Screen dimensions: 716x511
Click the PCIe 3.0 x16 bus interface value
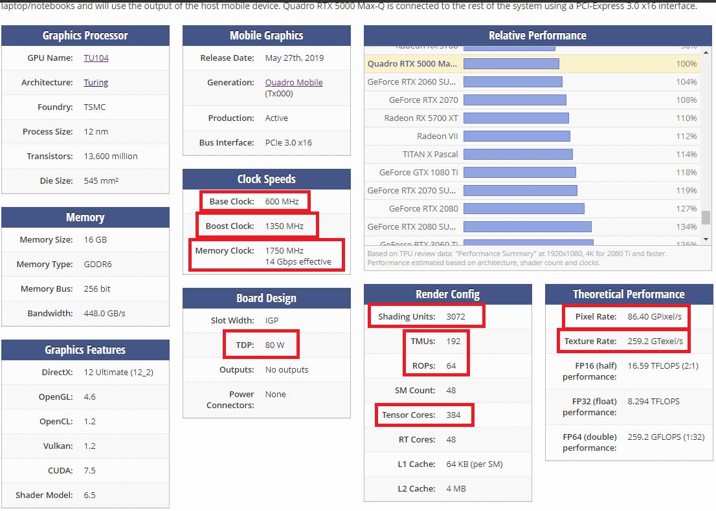click(289, 143)
